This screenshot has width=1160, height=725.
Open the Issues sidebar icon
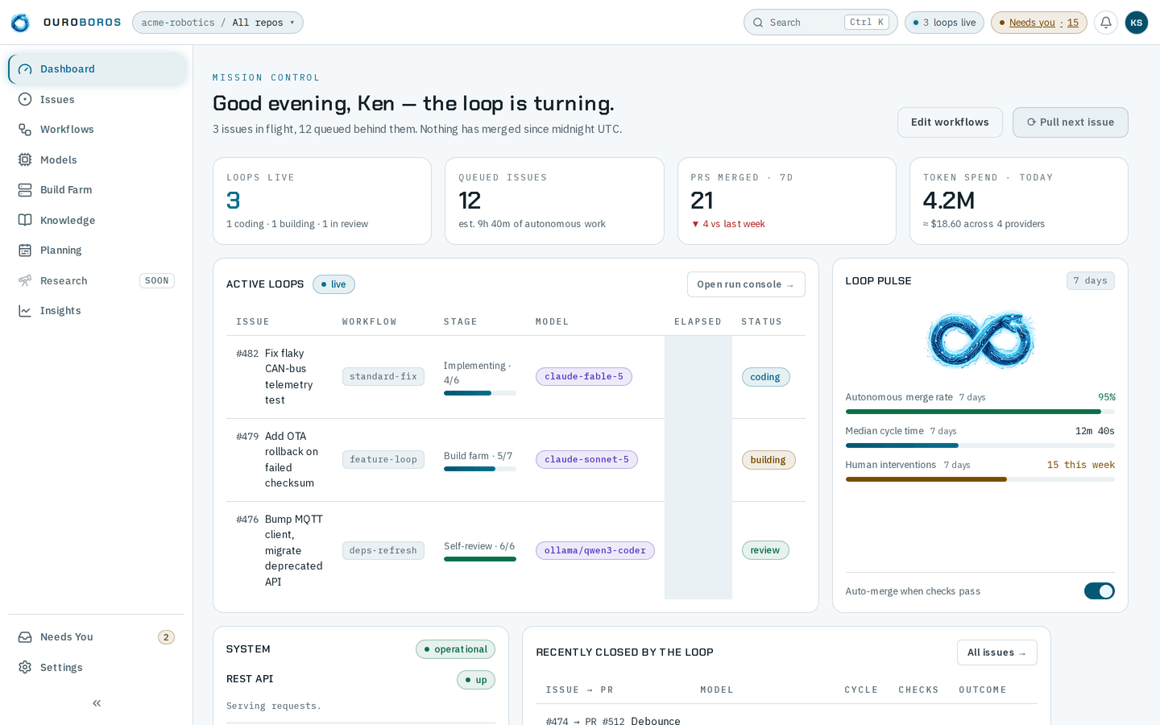pyautogui.click(x=25, y=99)
